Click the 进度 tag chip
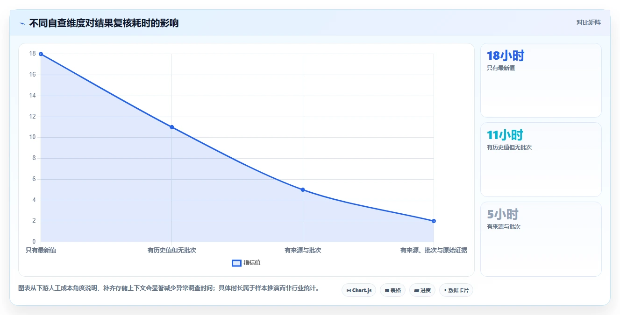 coord(422,290)
